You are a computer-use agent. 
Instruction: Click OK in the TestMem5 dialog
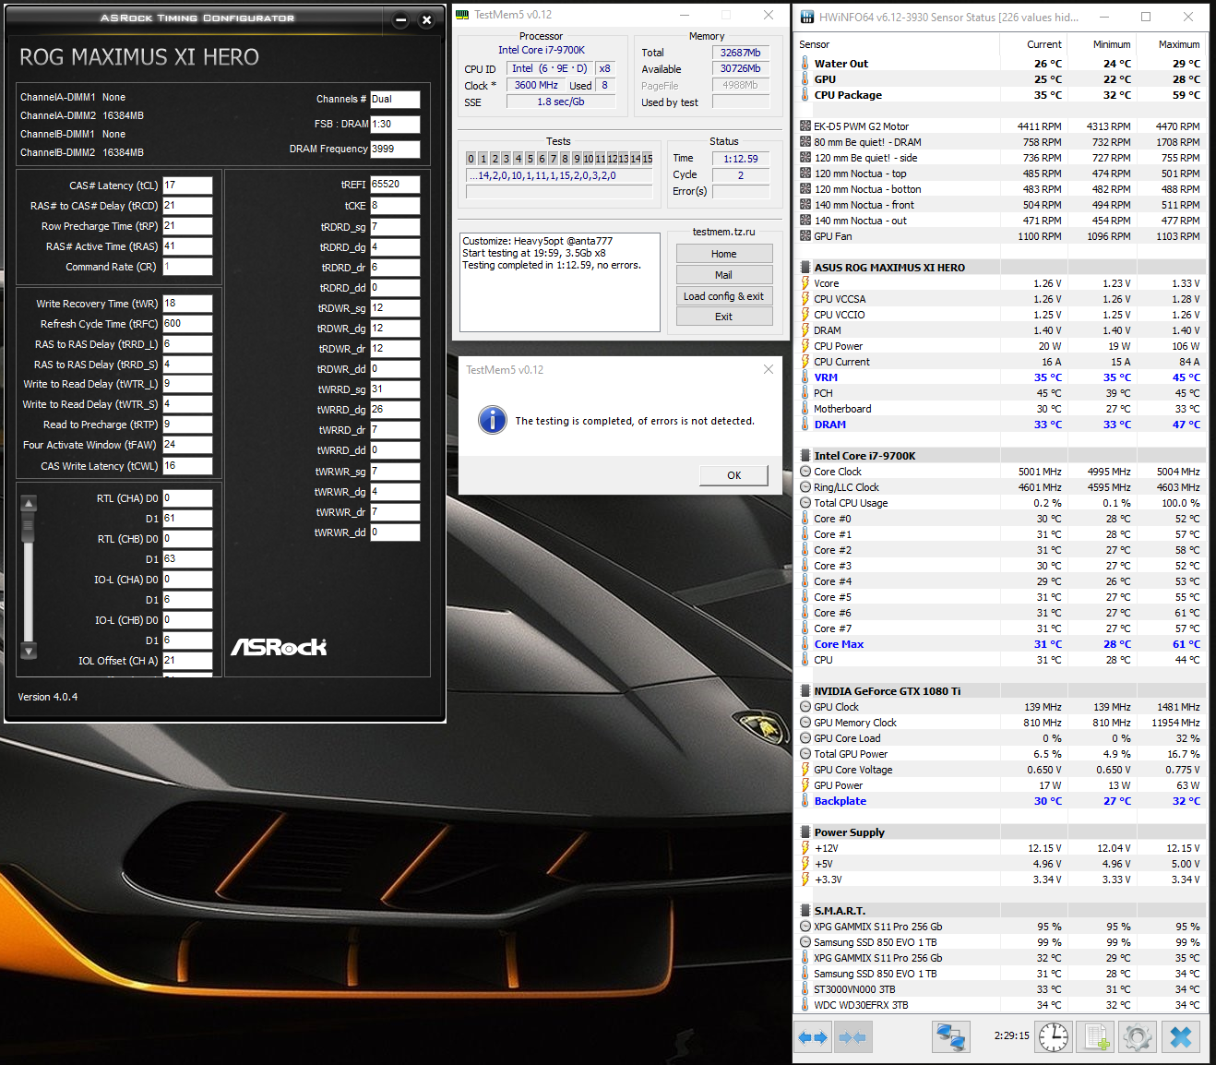733,475
